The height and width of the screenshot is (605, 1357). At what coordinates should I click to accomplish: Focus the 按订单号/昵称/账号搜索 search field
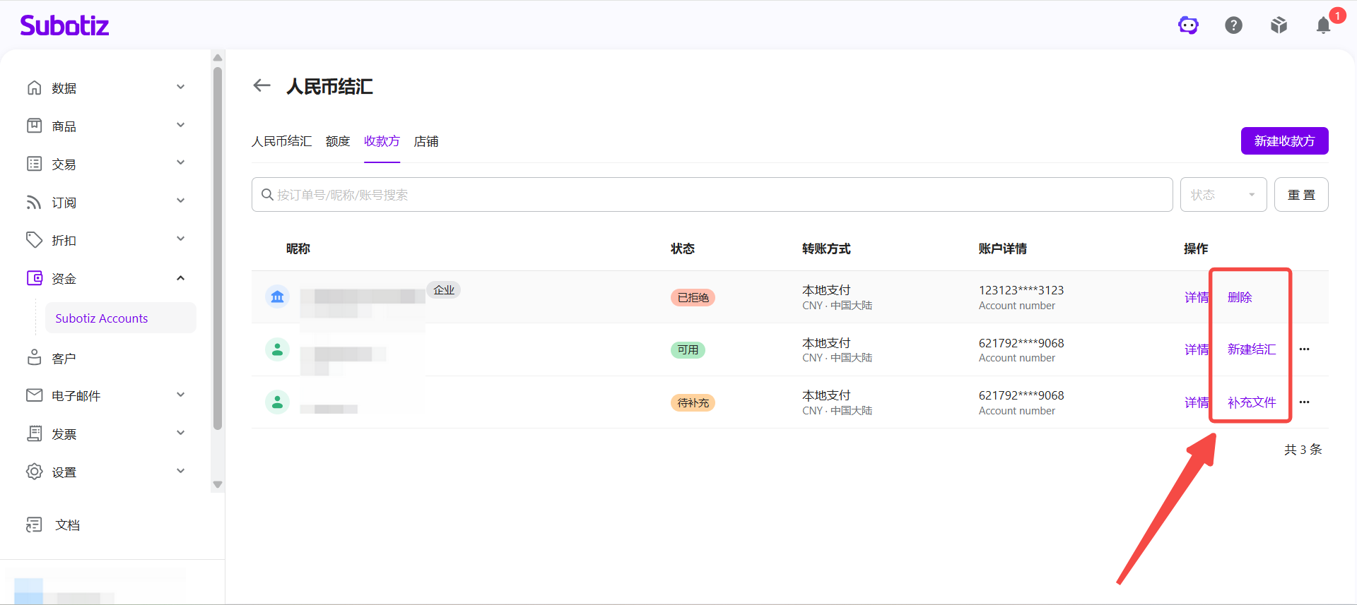click(x=712, y=194)
